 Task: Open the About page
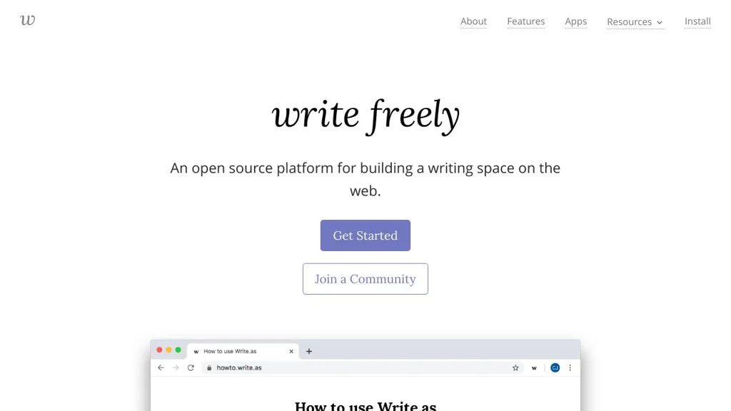473,21
